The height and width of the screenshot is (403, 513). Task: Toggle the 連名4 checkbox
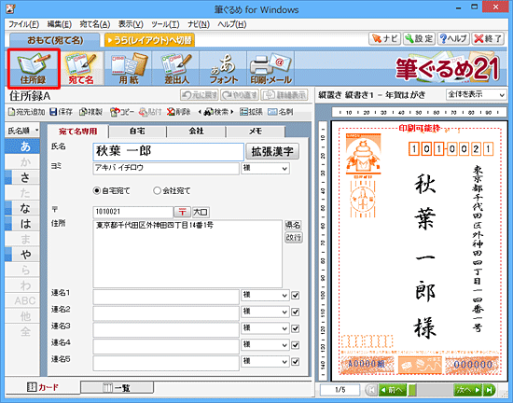(x=295, y=345)
